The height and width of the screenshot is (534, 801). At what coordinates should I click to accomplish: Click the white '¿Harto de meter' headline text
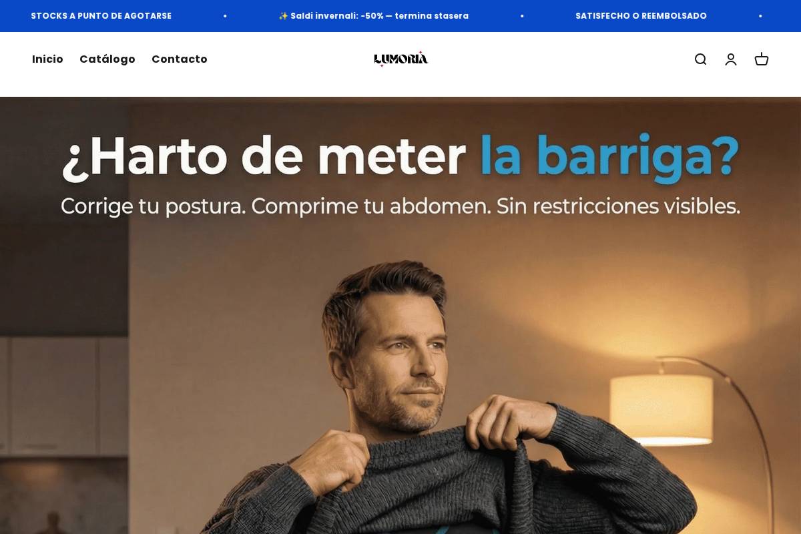[x=264, y=157]
